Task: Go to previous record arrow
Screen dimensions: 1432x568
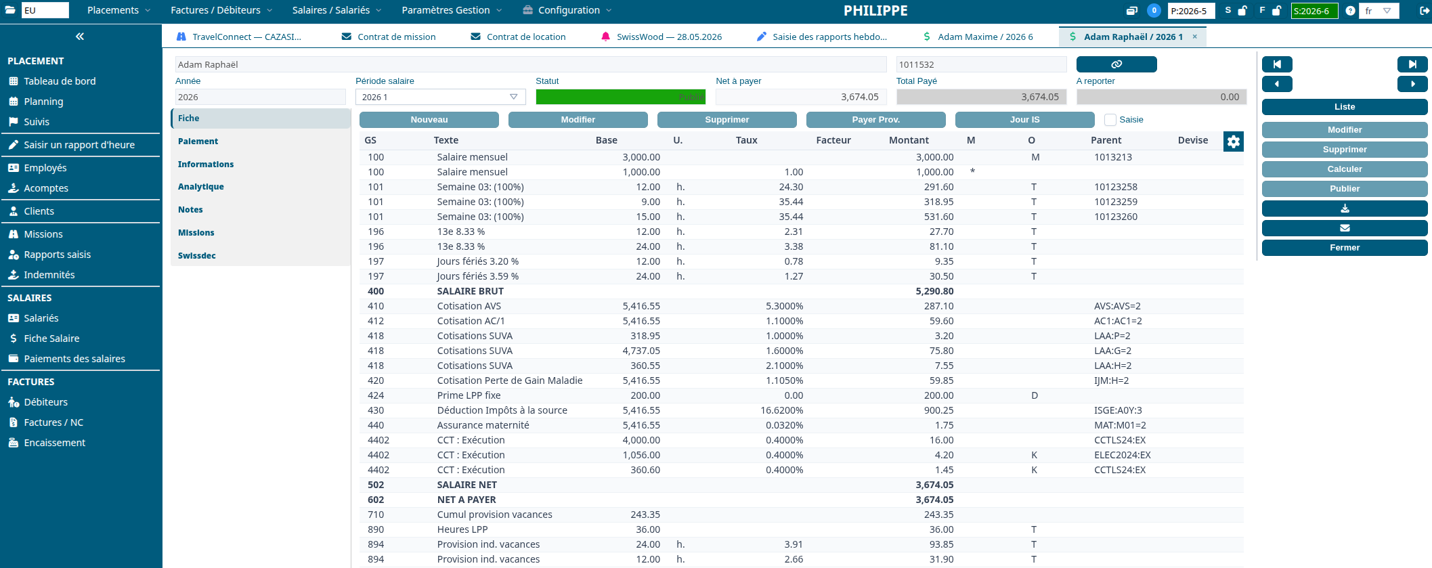Action: pos(1277,84)
